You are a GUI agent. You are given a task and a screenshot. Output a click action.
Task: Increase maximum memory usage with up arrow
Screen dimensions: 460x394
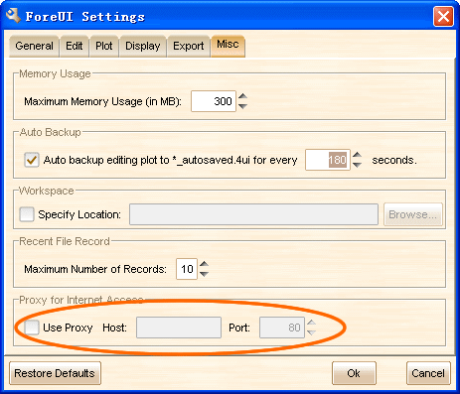pyautogui.click(x=242, y=96)
